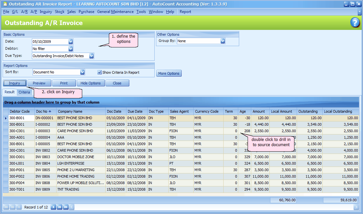Image resolution: width=363 pixels, height=214 pixels.
Task: Click the previous record navigator arrow
Action: point(19,207)
